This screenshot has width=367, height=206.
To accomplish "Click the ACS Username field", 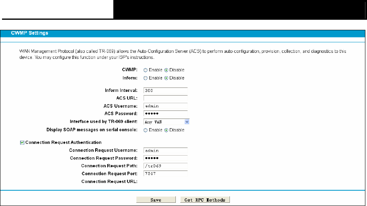I will click(165, 106).
